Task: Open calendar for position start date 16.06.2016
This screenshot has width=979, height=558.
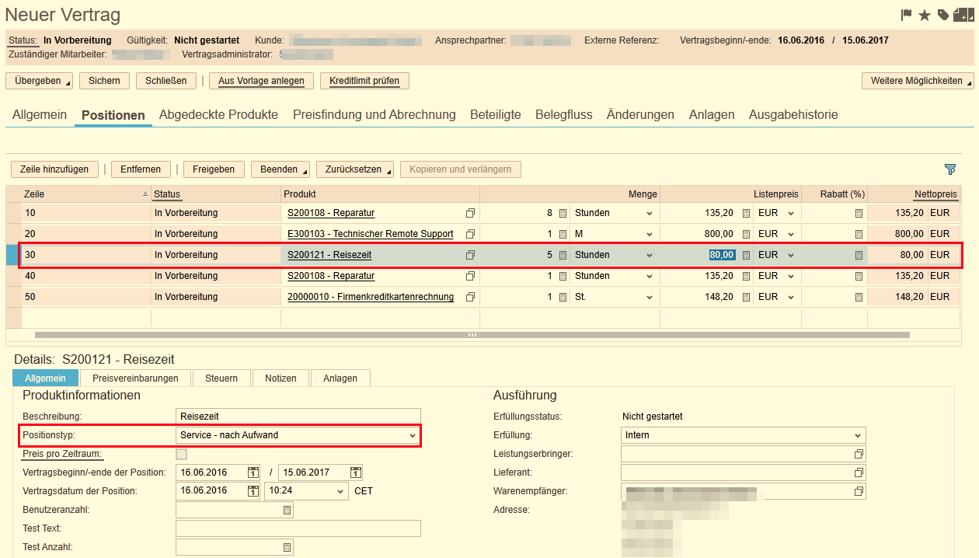Action: click(x=253, y=473)
